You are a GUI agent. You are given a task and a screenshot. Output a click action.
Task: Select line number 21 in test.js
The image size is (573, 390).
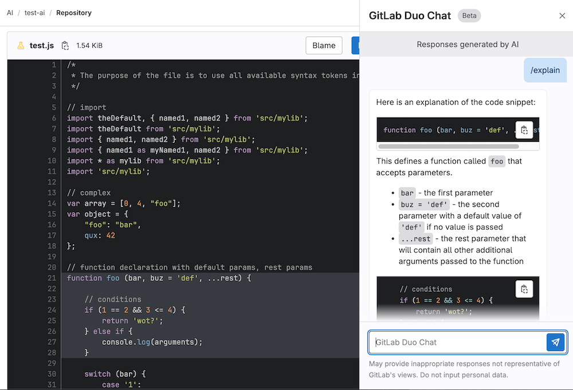[x=53, y=278]
